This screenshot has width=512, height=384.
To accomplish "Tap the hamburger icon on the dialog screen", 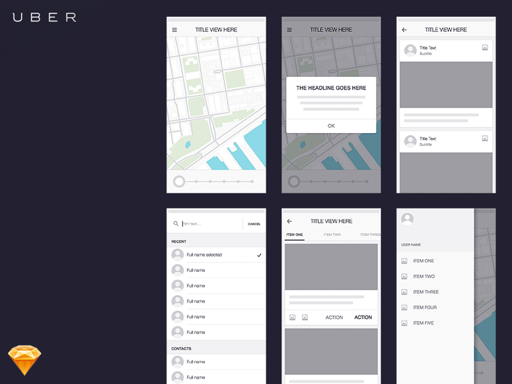I will [289, 29].
